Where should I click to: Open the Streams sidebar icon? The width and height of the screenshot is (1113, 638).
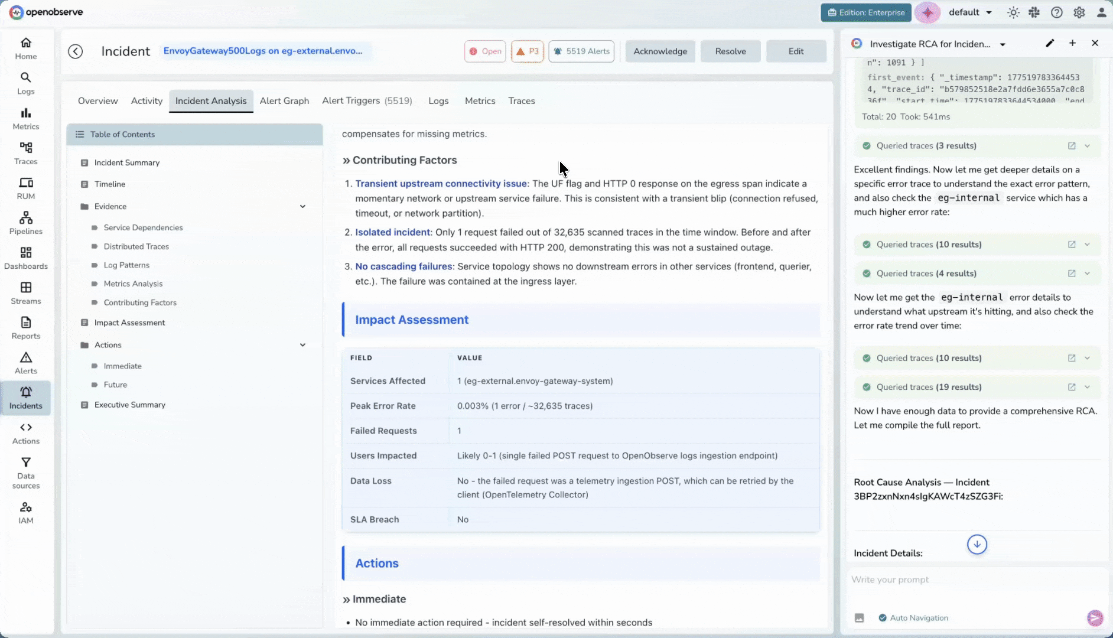25,293
